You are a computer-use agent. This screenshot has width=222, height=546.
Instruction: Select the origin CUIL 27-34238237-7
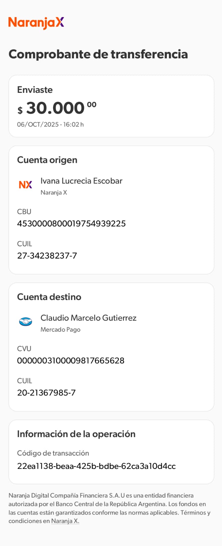[x=47, y=256]
